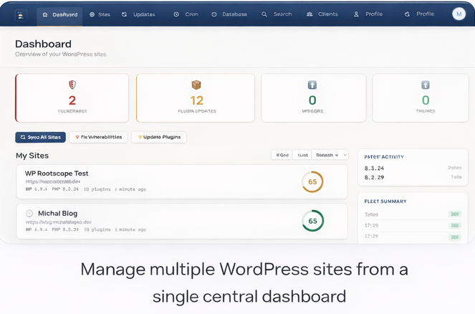The image size is (475, 314).
Task: Click the orange 65 health ring
Action: pyautogui.click(x=312, y=182)
